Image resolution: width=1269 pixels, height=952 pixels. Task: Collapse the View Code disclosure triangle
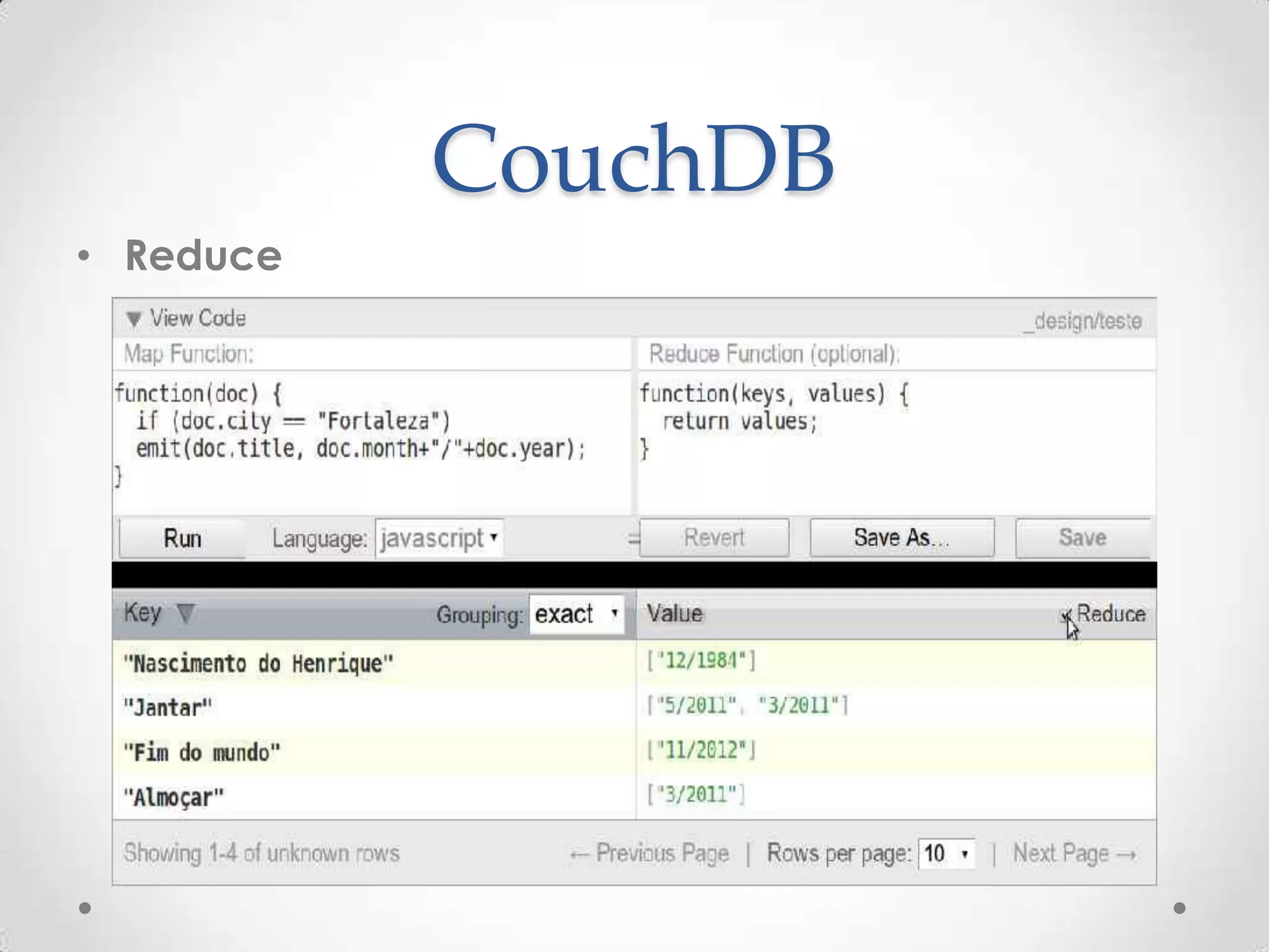pyautogui.click(x=134, y=319)
